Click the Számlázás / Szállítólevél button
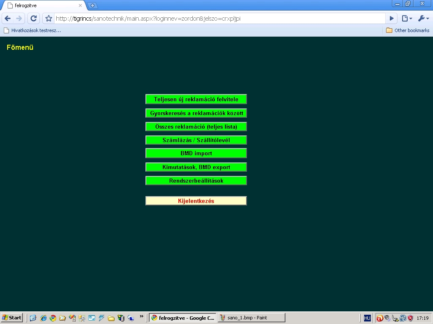The height and width of the screenshot is (324, 433). coord(196,140)
